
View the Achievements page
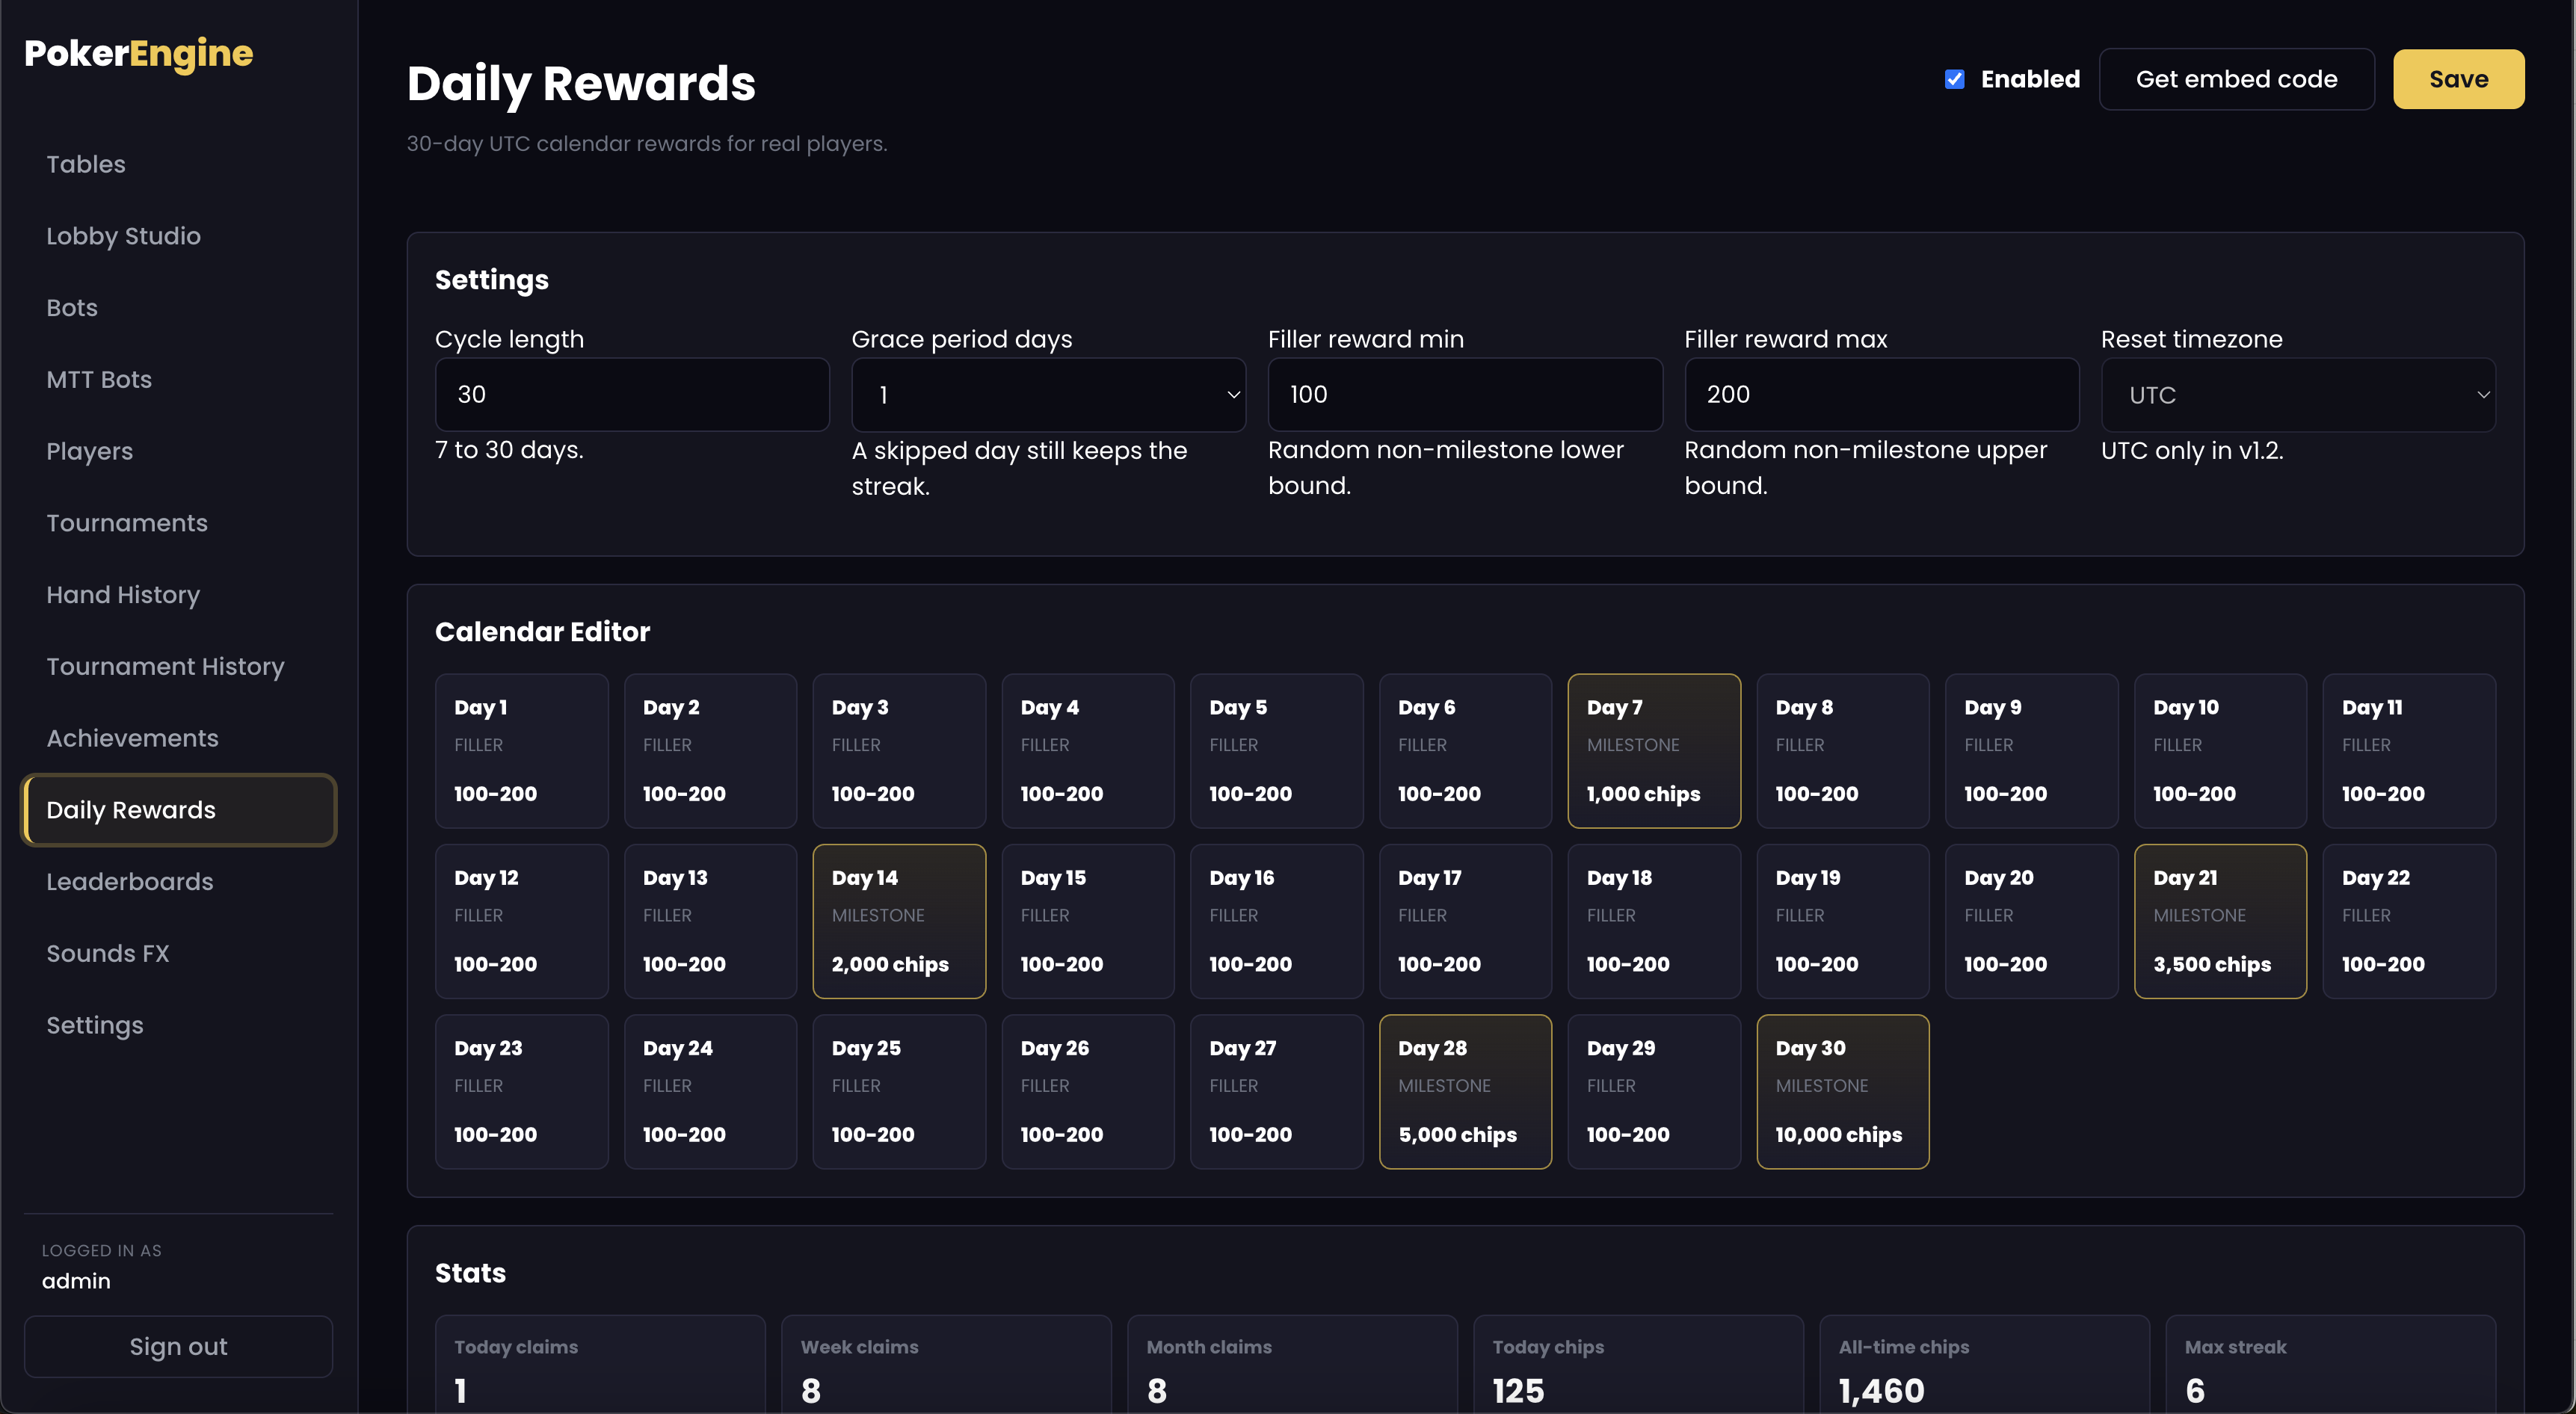pos(178,738)
